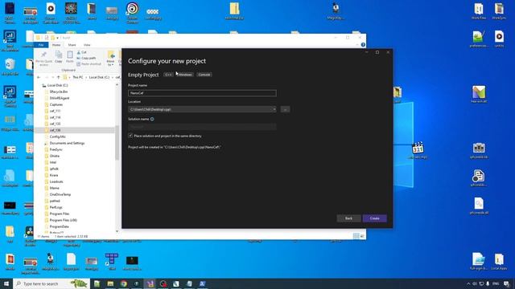Click scroll-up arrow in Explorer tree

click(117, 85)
